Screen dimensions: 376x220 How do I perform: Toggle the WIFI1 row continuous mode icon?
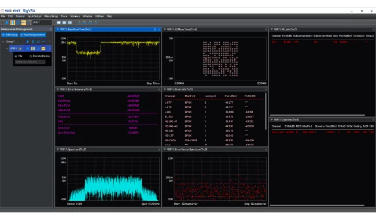coord(43,49)
